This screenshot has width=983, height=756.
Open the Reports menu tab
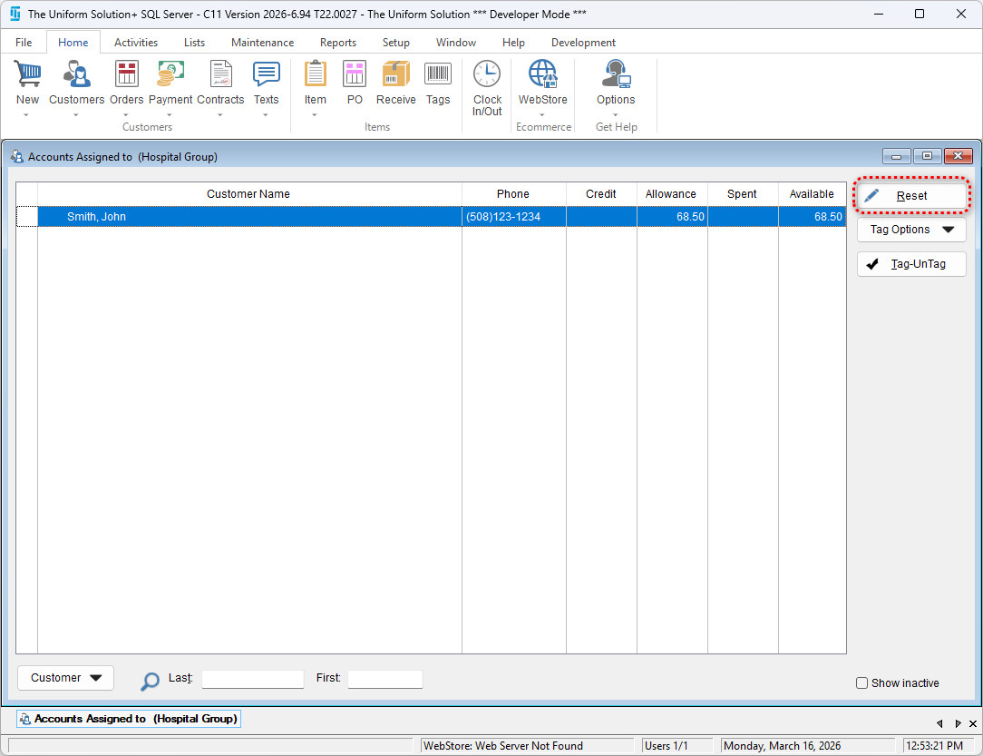coord(337,43)
